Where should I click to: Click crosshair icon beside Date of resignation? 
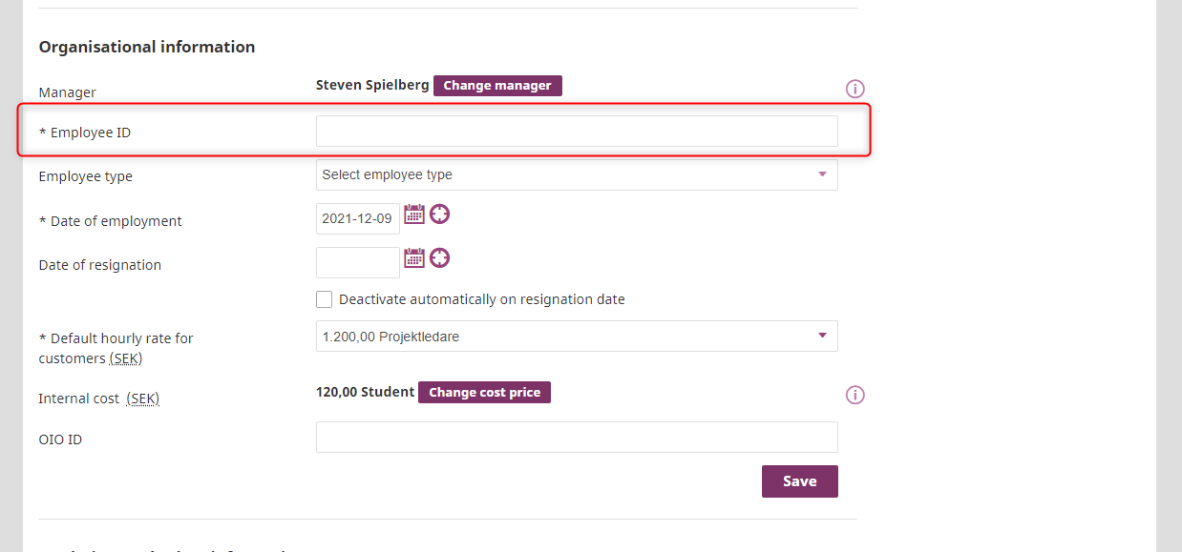pyautogui.click(x=439, y=258)
